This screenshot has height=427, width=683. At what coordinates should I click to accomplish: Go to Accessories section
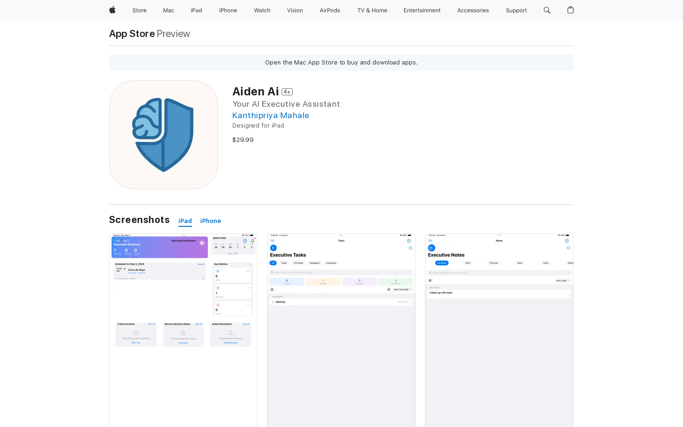[x=473, y=10]
